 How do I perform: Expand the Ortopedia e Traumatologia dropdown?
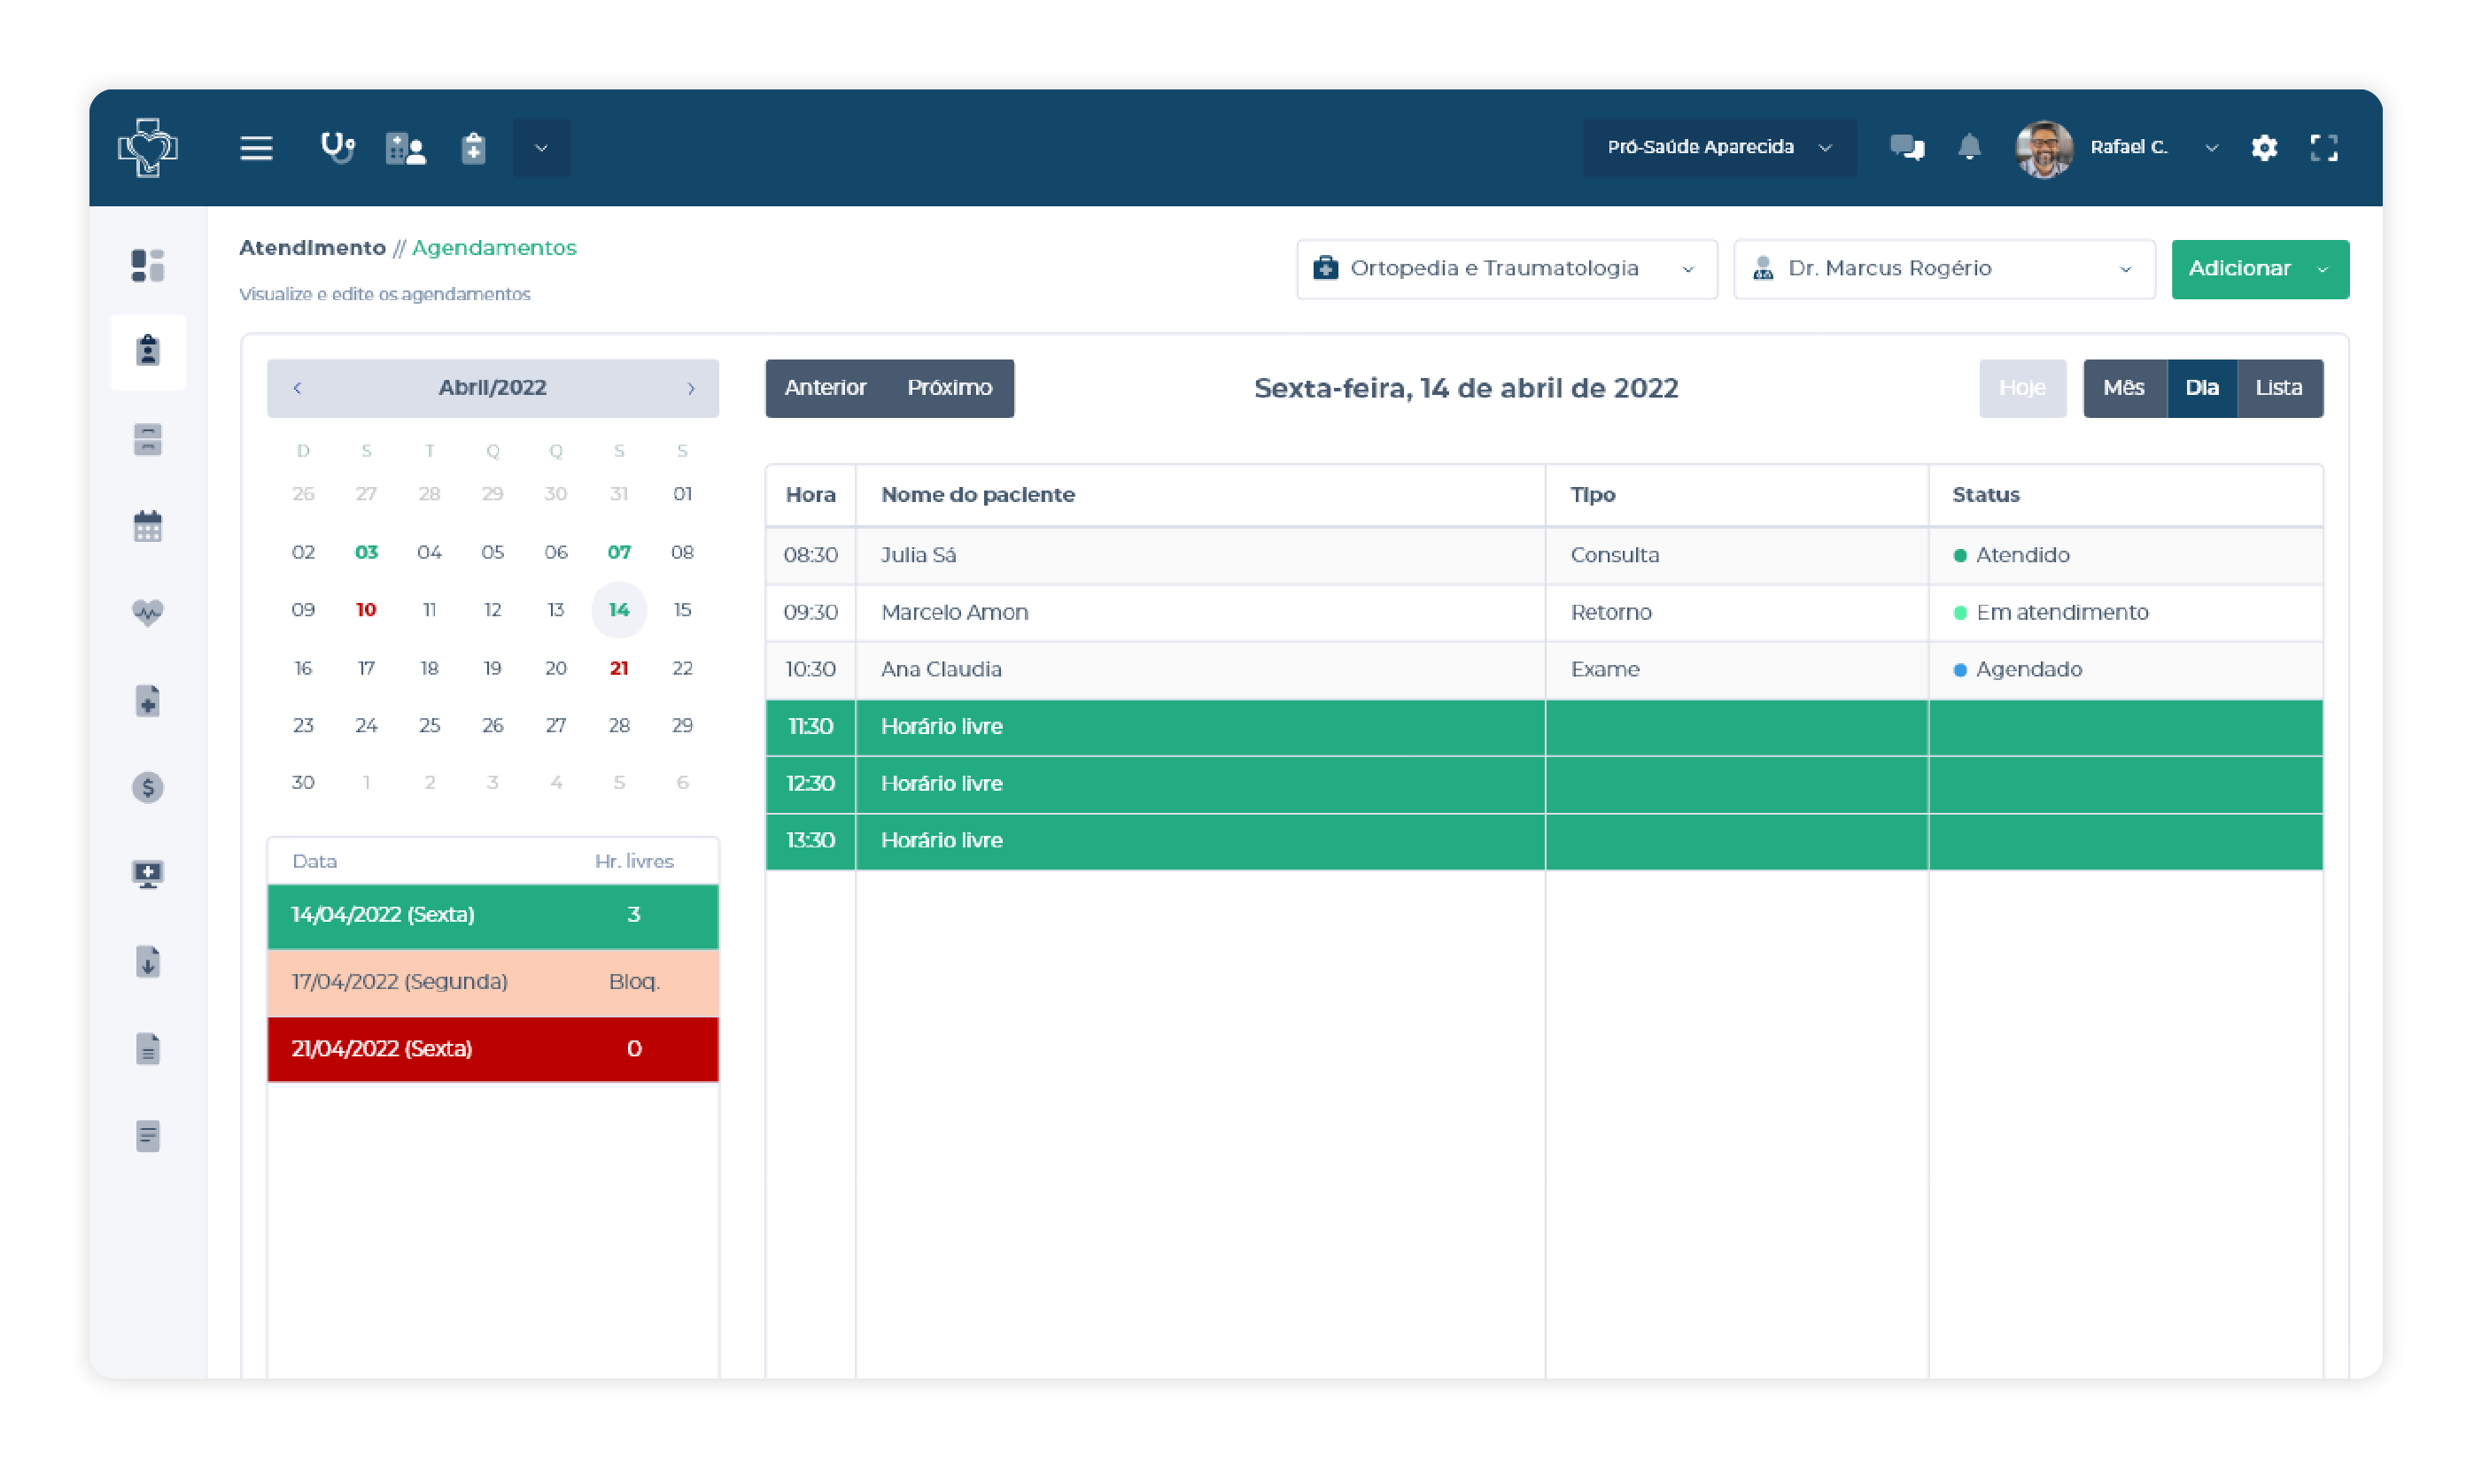1506,268
